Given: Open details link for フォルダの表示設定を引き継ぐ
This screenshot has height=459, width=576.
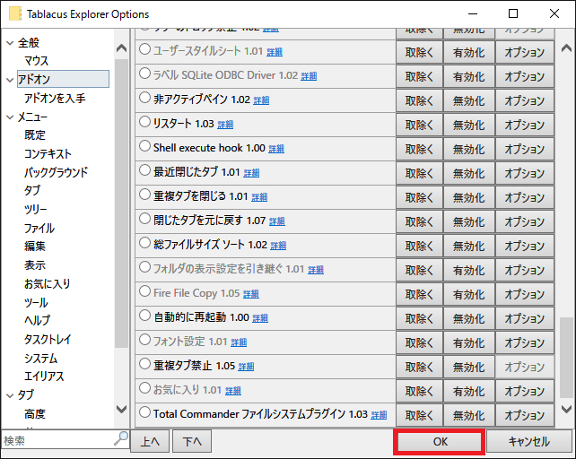Looking at the screenshot, I should tap(316, 270).
